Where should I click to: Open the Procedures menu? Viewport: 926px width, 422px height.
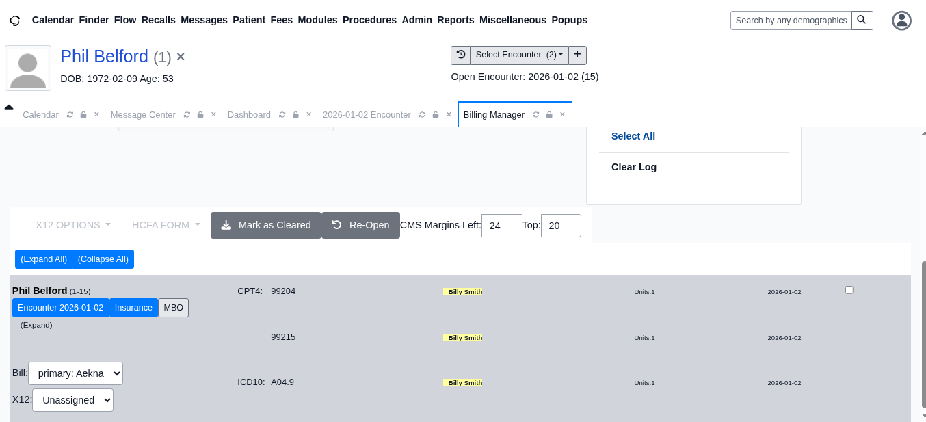[x=369, y=20]
